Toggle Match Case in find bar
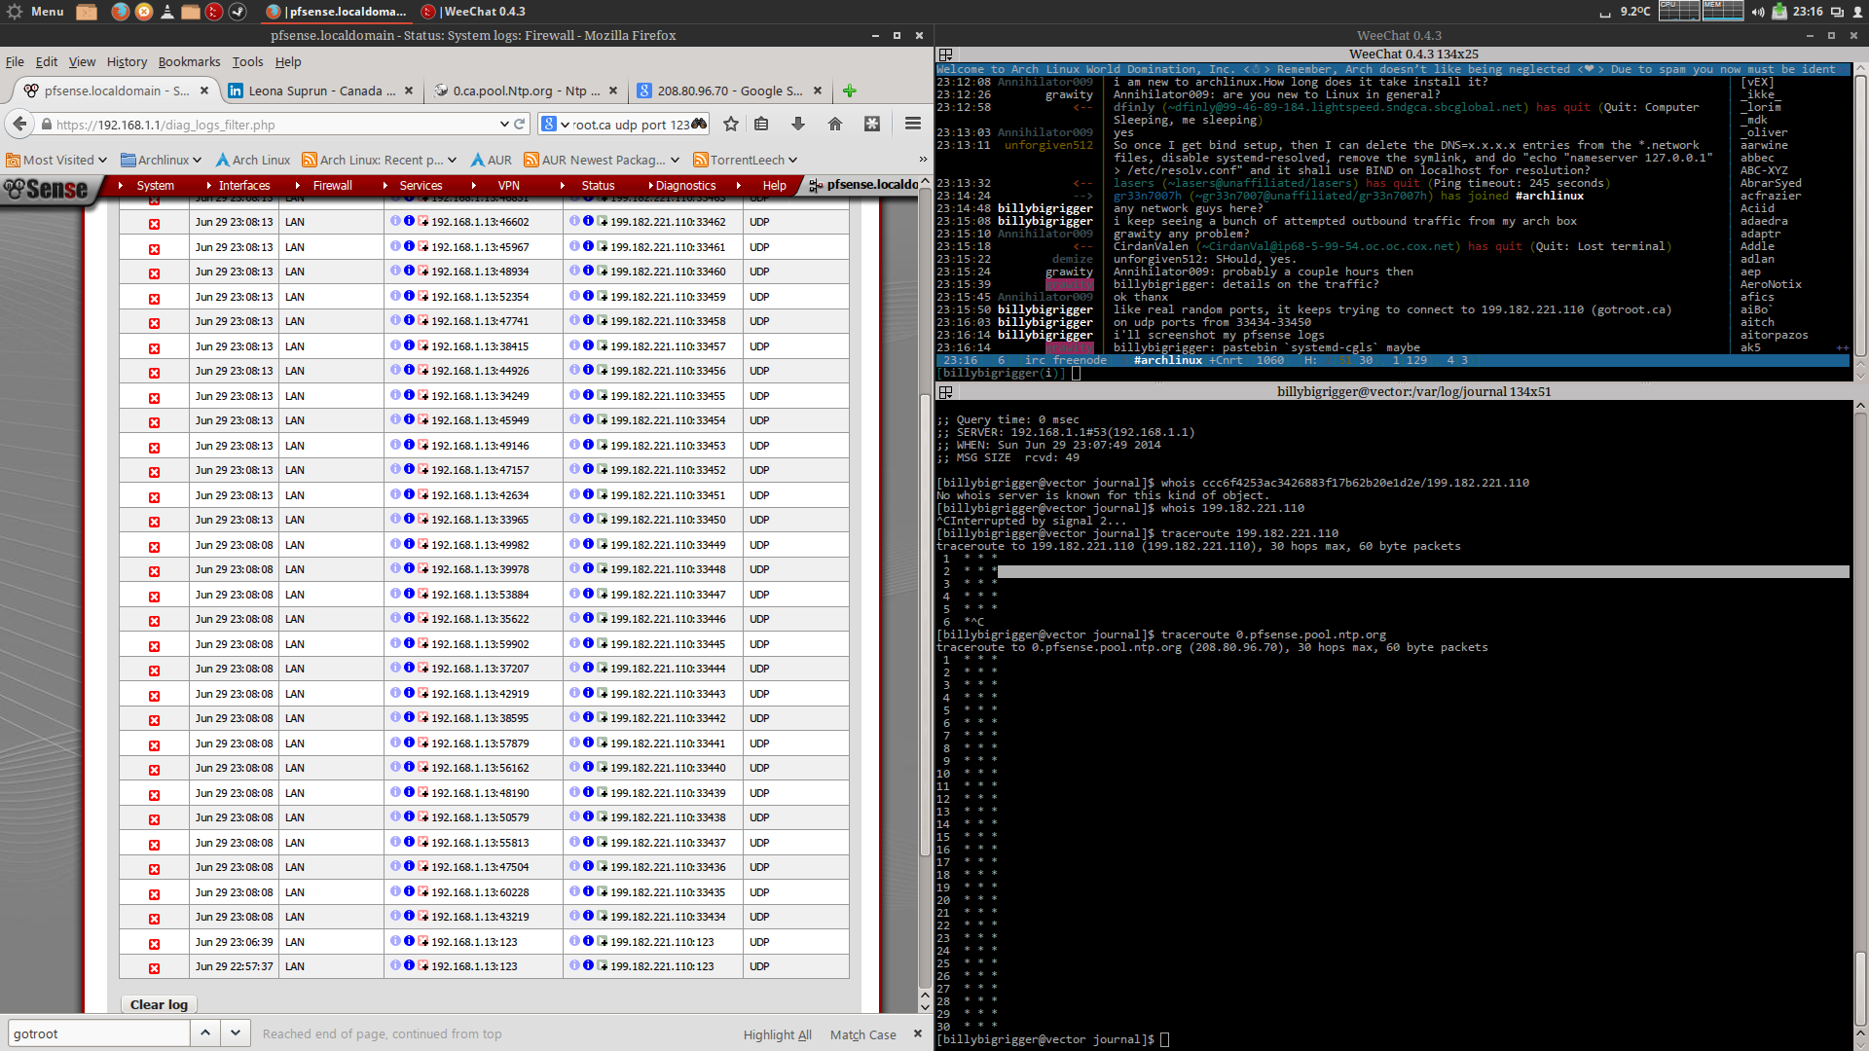The height and width of the screenshot is (1051, 1869). pos(862,1034)
